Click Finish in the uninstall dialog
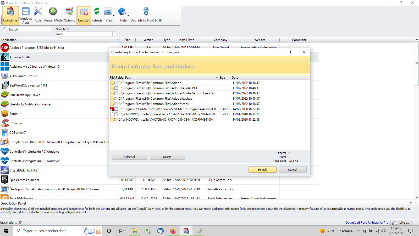The height and width of the screenshot is (236, 419). [262, 170]
